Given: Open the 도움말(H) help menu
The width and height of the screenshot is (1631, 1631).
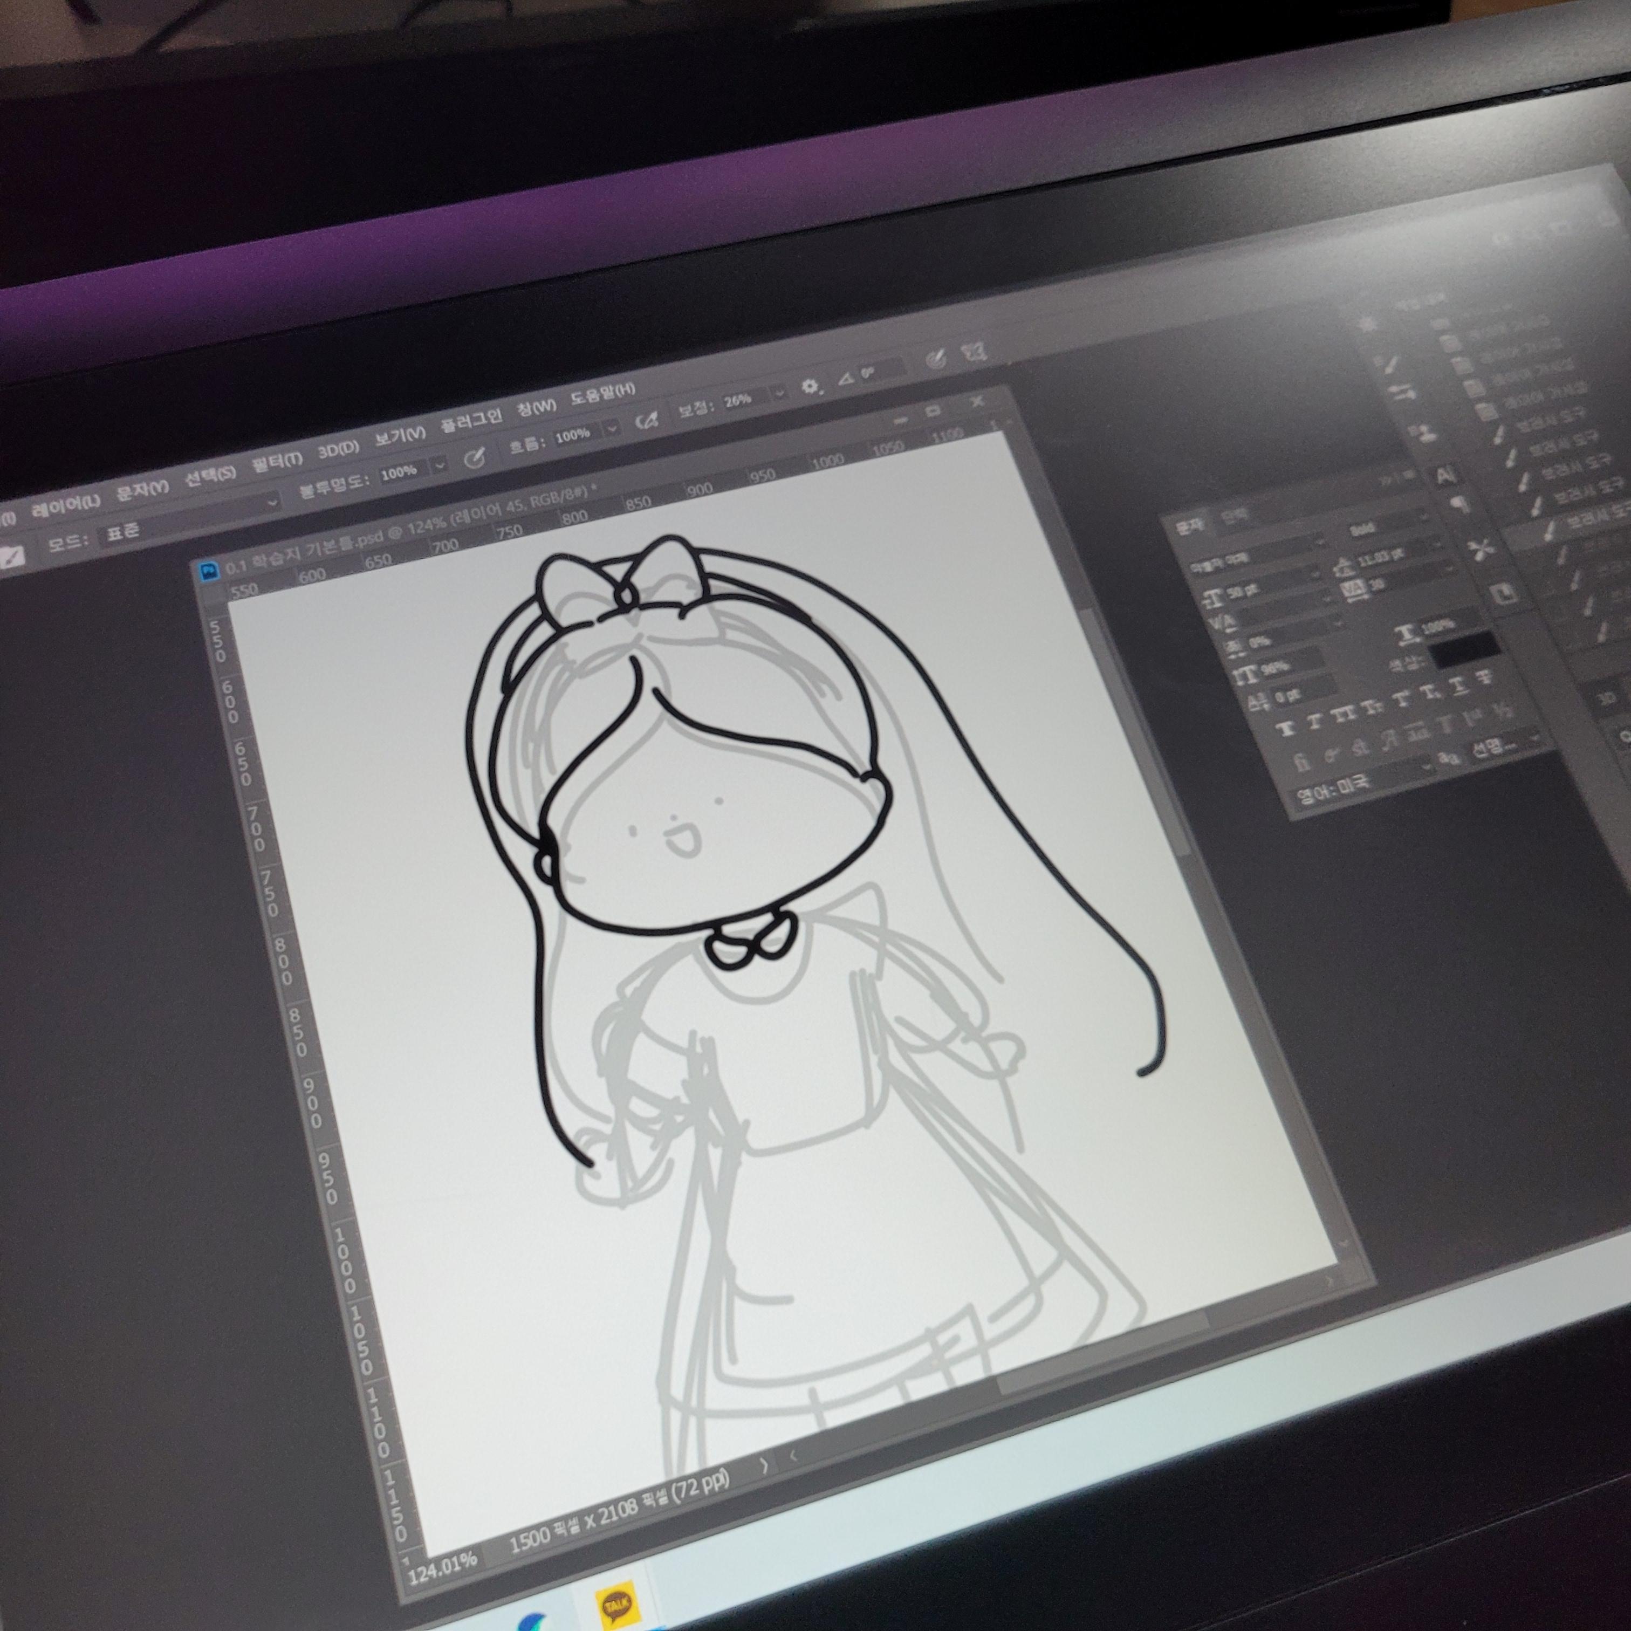Looking at the screenshot, I should [x=602, y=393].
